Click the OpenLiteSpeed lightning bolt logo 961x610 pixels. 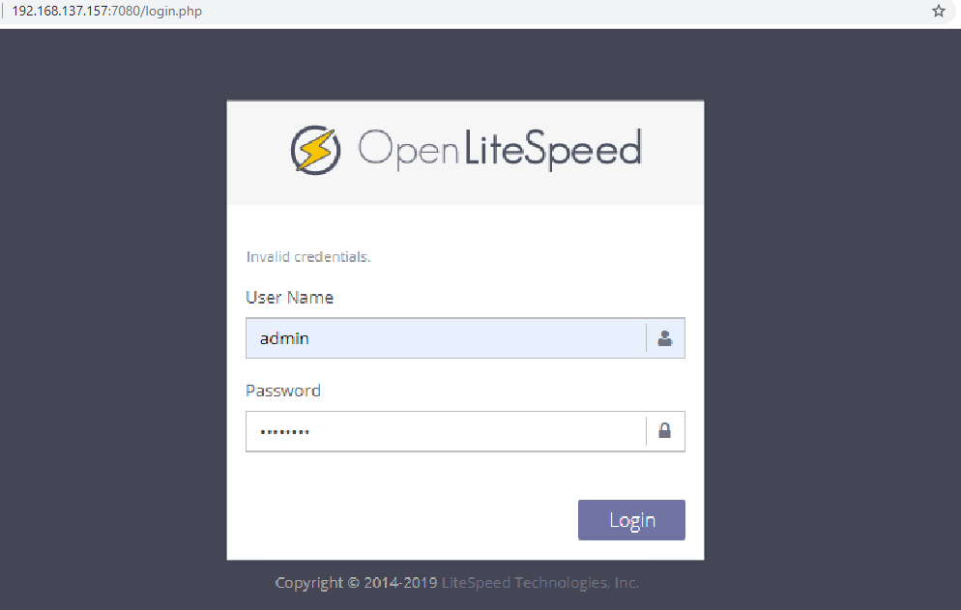click(315, 150)
